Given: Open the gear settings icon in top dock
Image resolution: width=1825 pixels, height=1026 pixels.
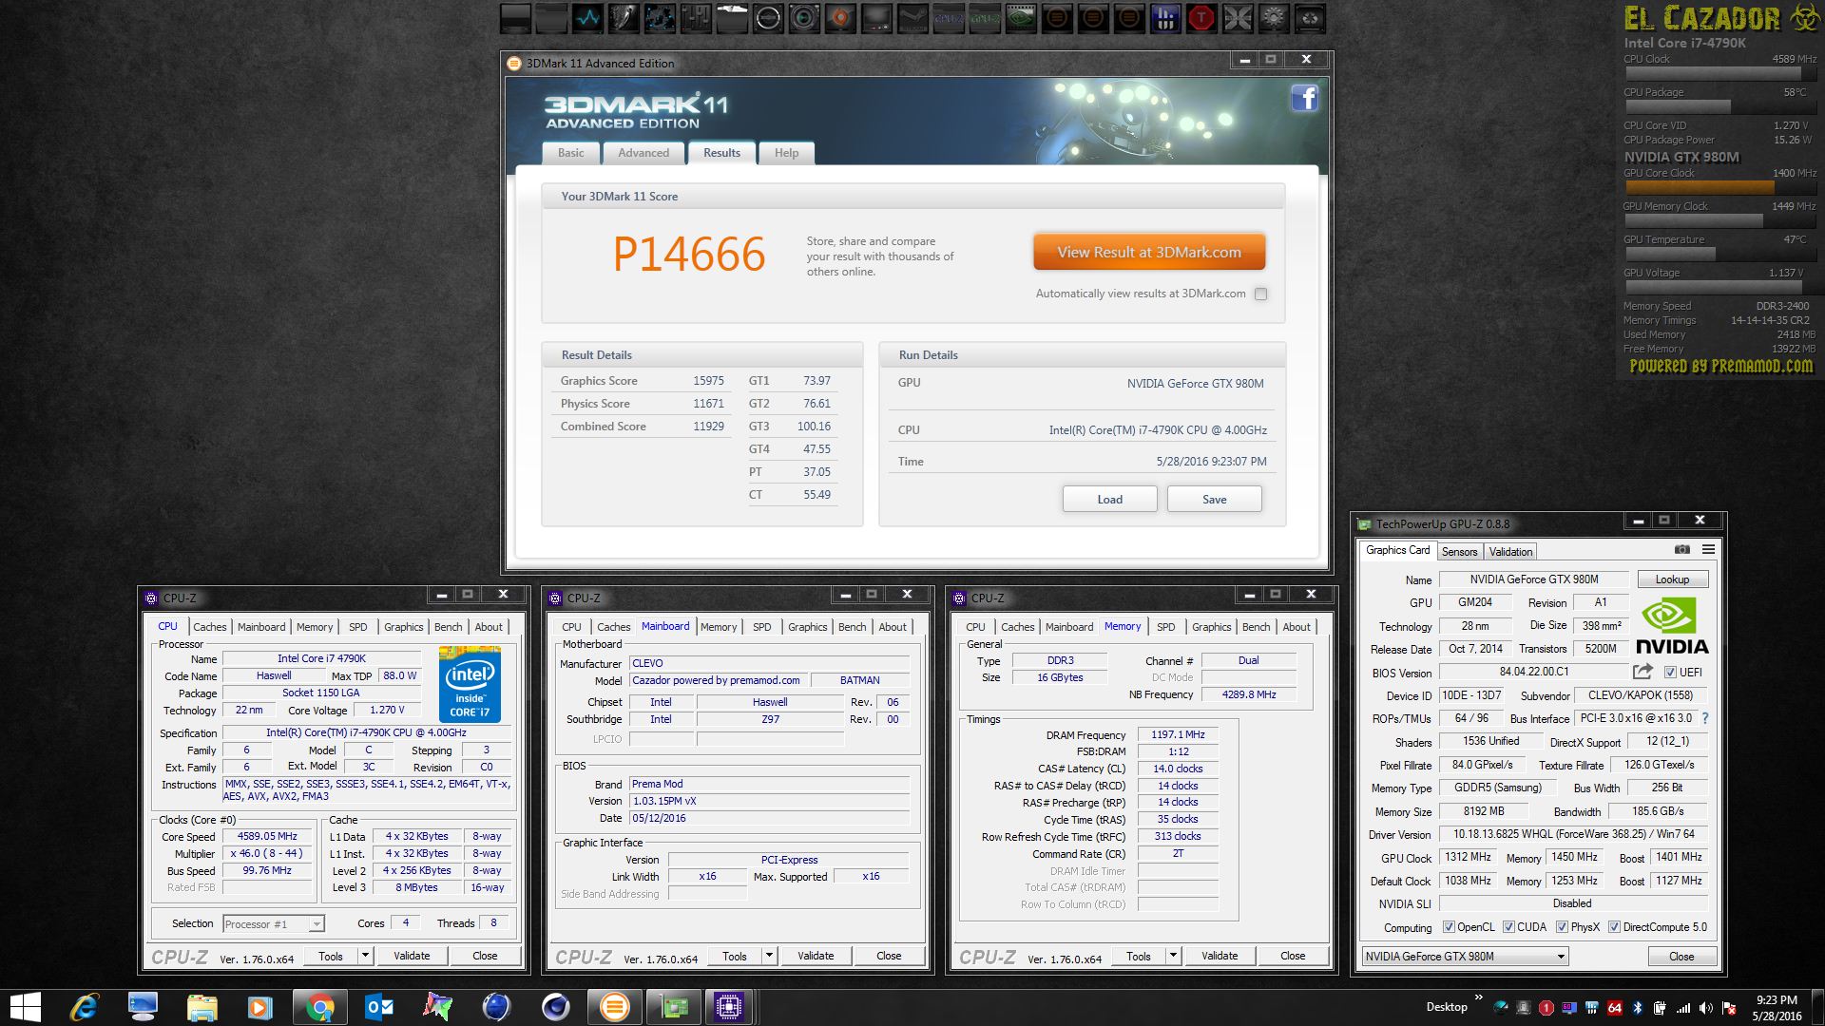Looking at the screenshot, I should pos(1274,18).
